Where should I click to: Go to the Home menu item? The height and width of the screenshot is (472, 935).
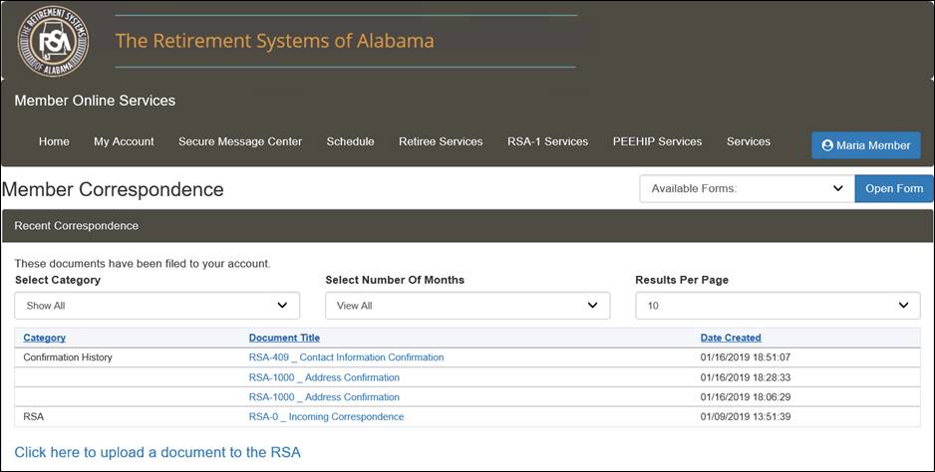tap(54, 141)
